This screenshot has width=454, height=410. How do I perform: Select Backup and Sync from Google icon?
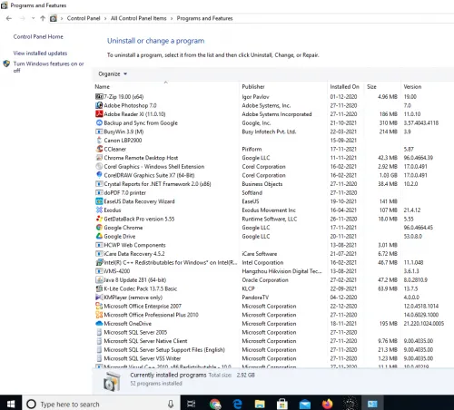pyautogui.click(x=99, y=122)
